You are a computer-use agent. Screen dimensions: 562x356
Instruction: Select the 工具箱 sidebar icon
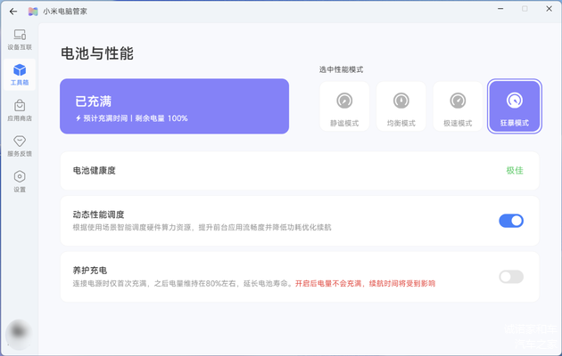coord(20,74)
